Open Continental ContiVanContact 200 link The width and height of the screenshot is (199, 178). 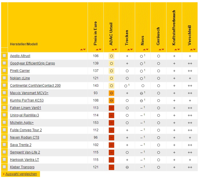click(35, 86)
